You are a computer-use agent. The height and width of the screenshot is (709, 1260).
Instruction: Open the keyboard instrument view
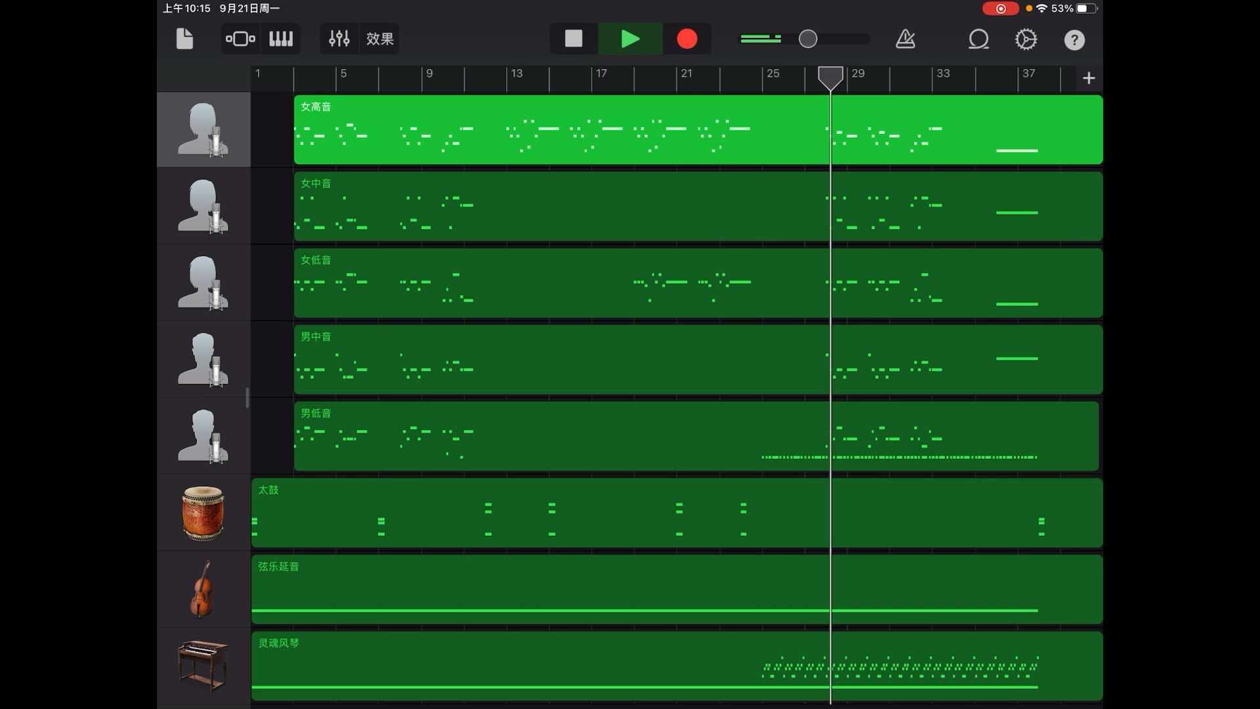click(281, 39)
